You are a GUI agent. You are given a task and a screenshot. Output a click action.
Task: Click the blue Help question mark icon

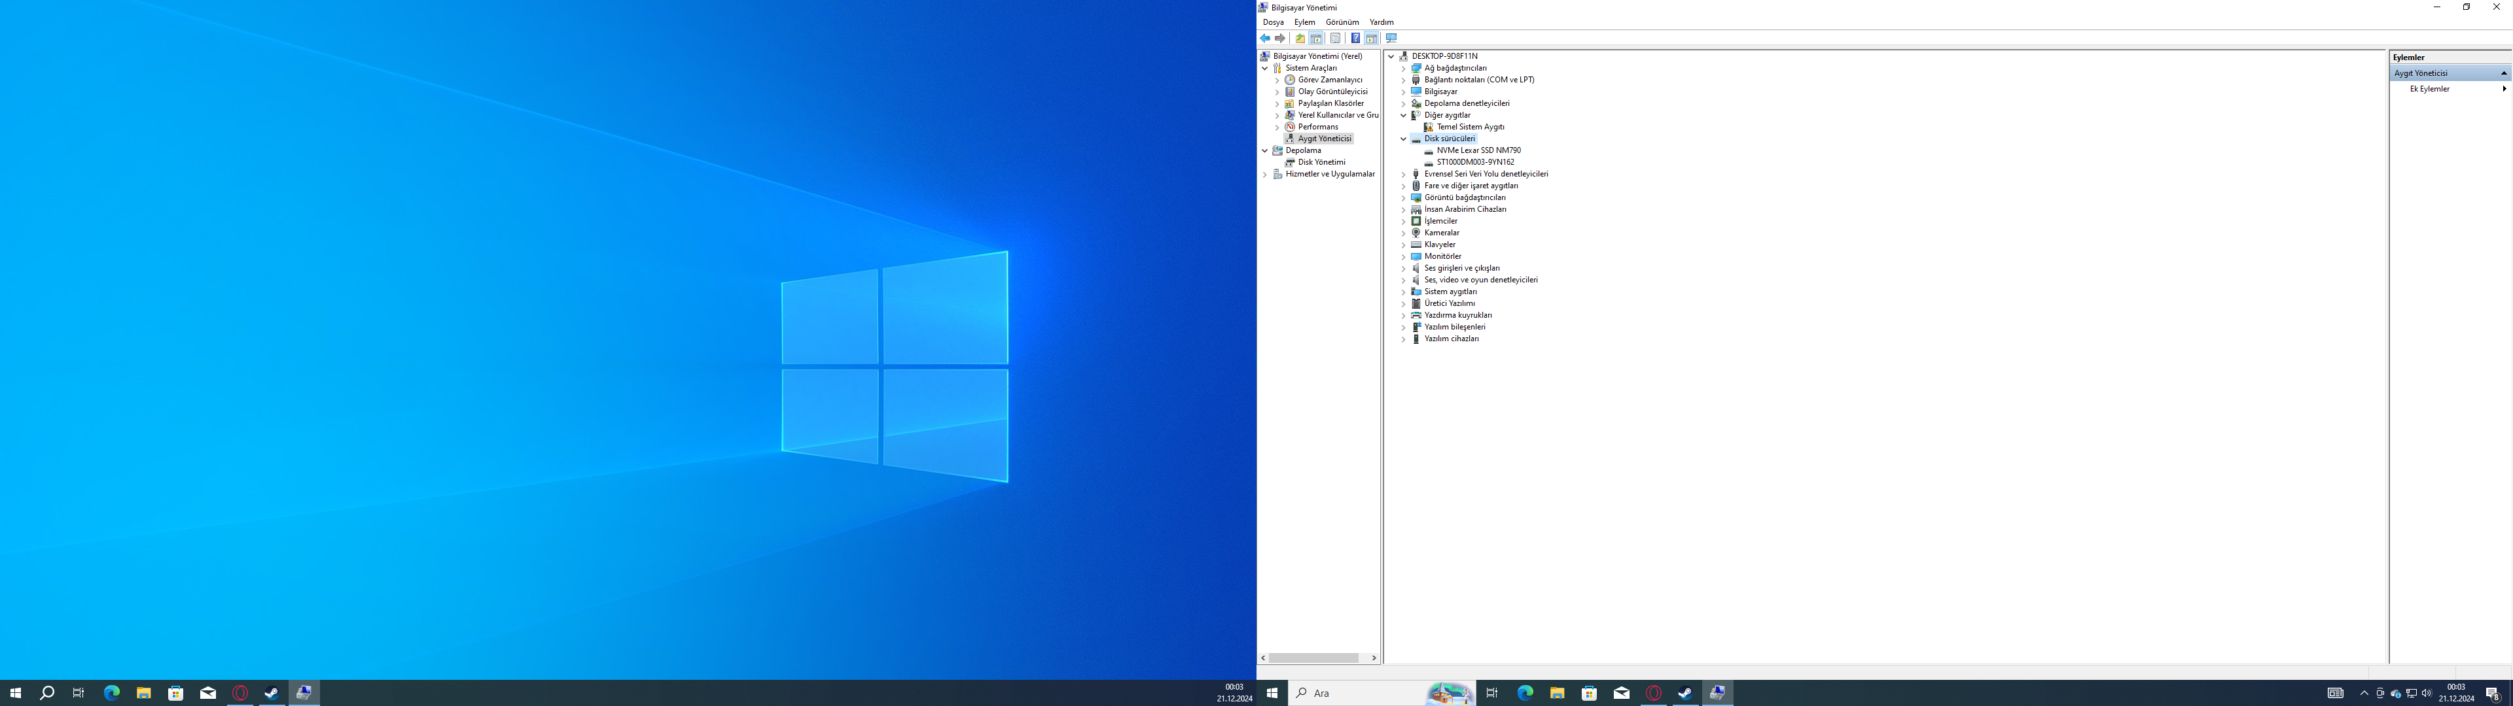click(x=1355, y=38)
